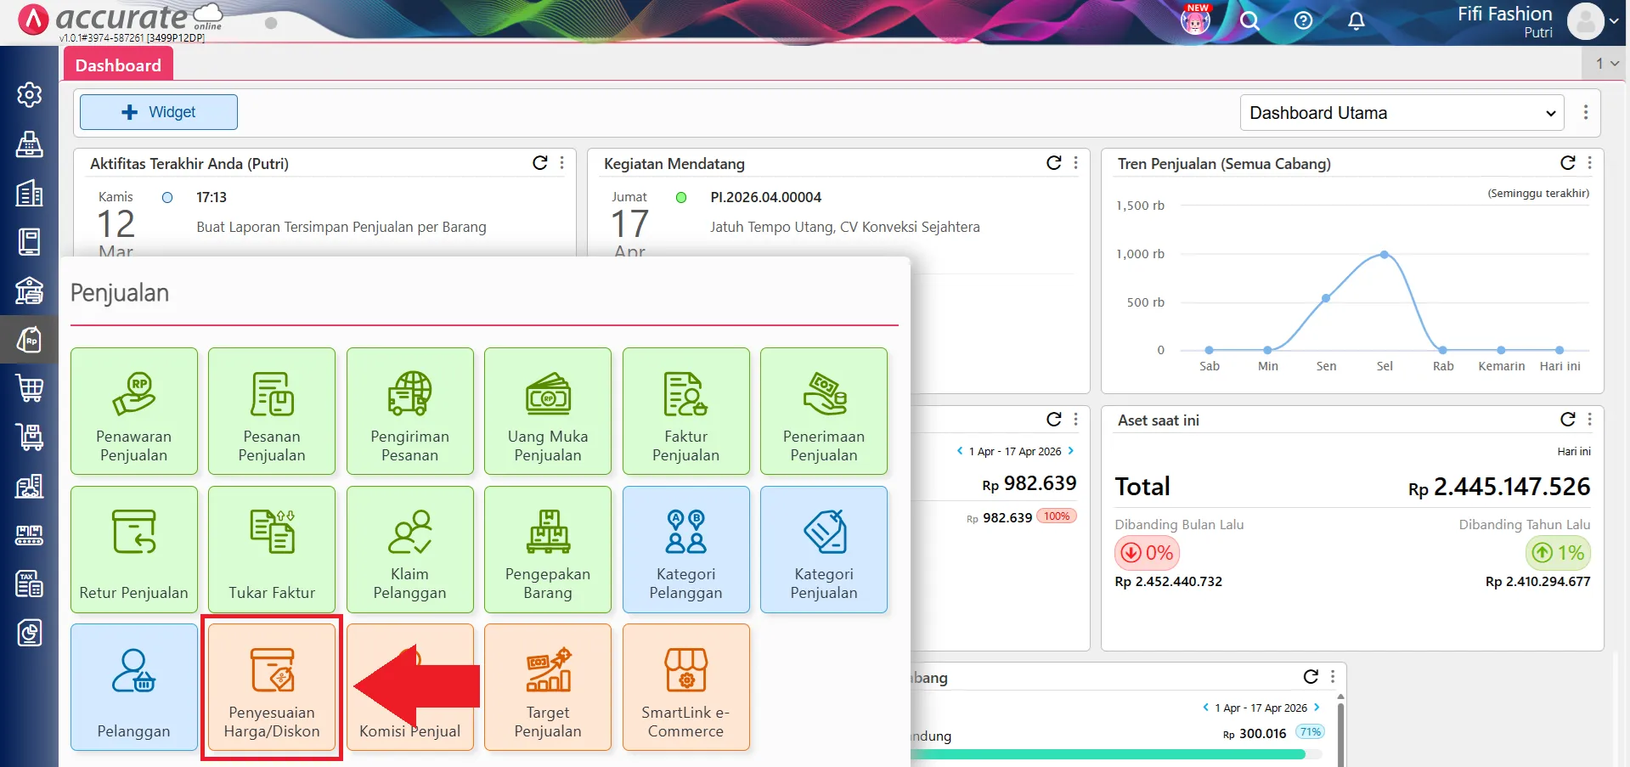
Task: Open Kategori Pelanggan tile
Action: point(686,550)
